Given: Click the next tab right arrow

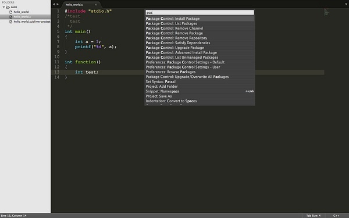Looking at the screenshot, I should [x=58, y=4].
